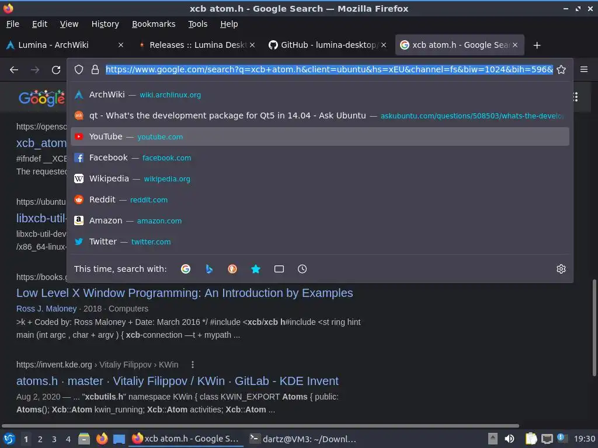This screenshot has width=598, height=448.
Task: Select the Facebook suggestion
Action: click(319, 157)
